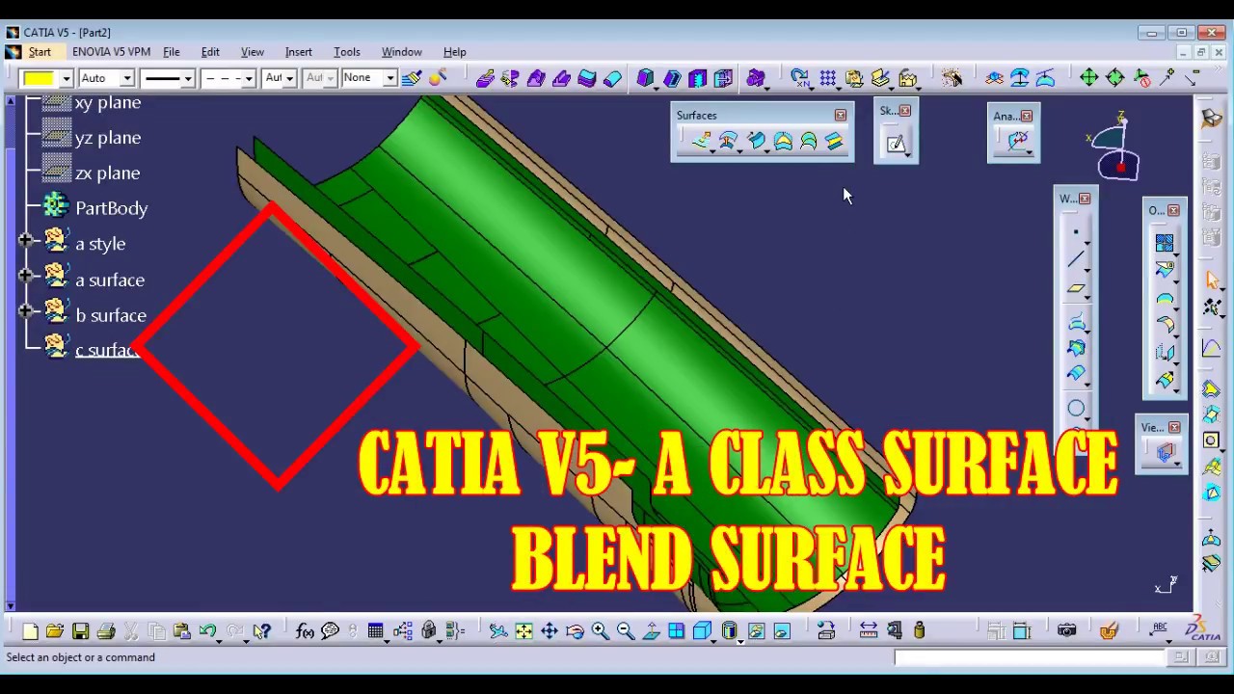The height and width of the screenshot is (694, 1234).
Task: Open the ENOVIA V5 VPM menu
Action: pyautogui.click(x=111, y=52)
